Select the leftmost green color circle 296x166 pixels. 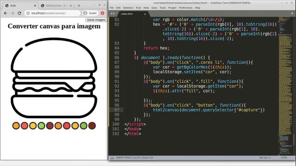point(41,126)
